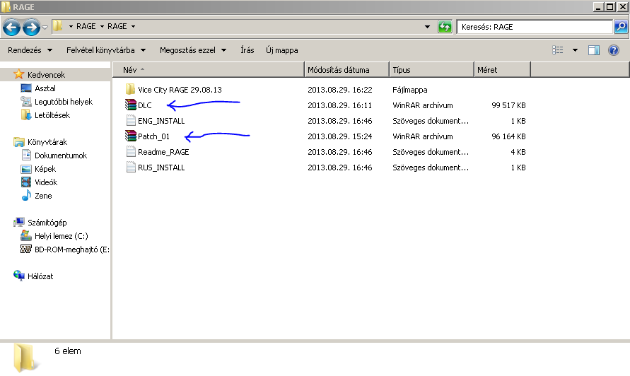Open Legutóbbi helyek in the sidebar

tap(64, 102)
